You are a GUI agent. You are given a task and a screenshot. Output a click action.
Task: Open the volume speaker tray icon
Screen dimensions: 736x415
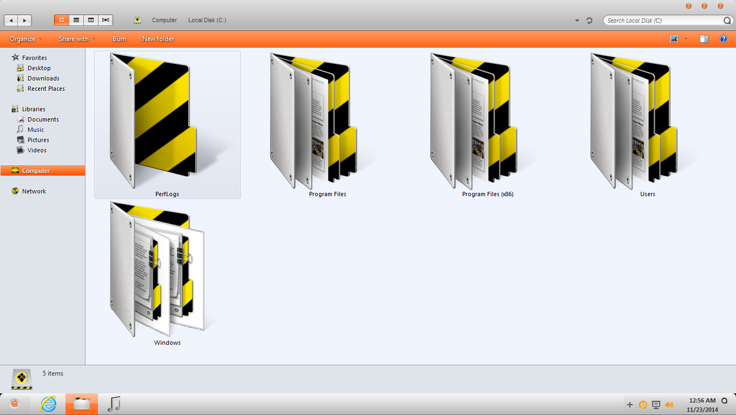(669, 405)
